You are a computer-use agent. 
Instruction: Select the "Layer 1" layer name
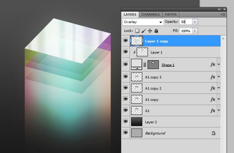pyautogui.click(x=157, y=53)
